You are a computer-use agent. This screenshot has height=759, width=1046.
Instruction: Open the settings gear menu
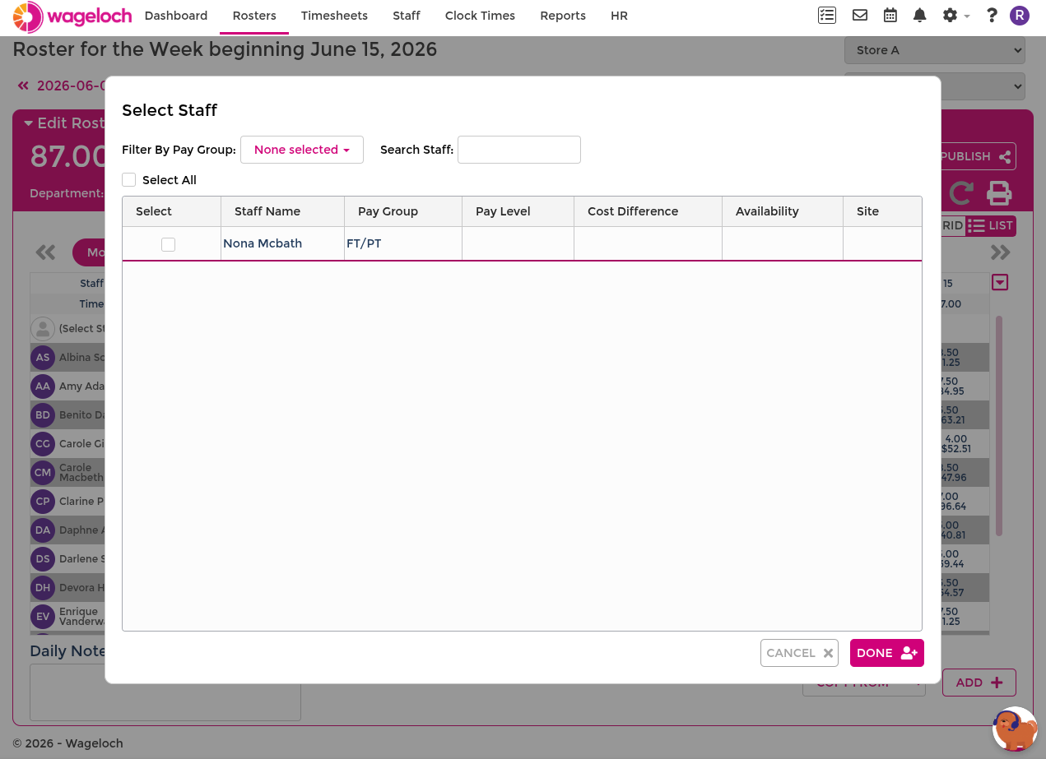pos(955,16)
